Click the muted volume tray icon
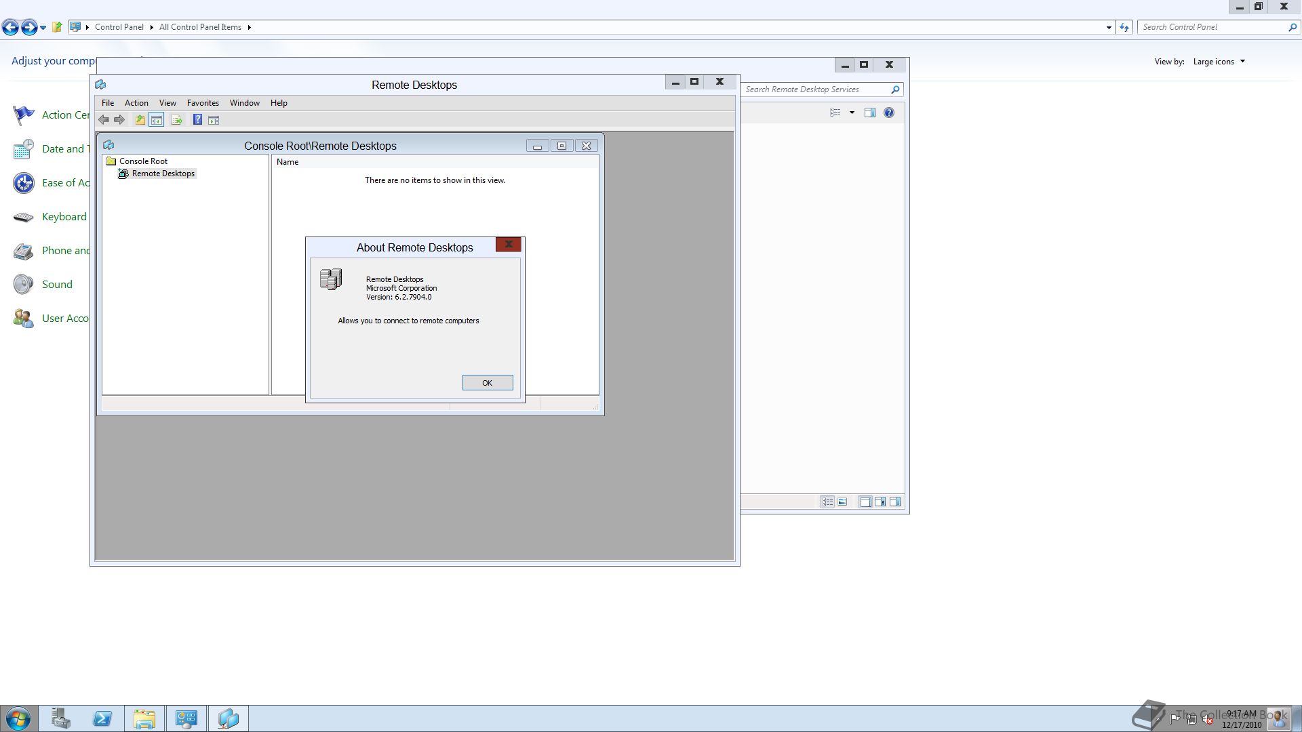 1208,720
